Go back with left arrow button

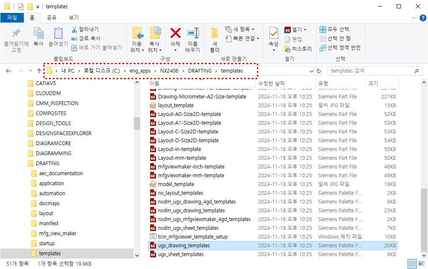[x=8, y=71]
